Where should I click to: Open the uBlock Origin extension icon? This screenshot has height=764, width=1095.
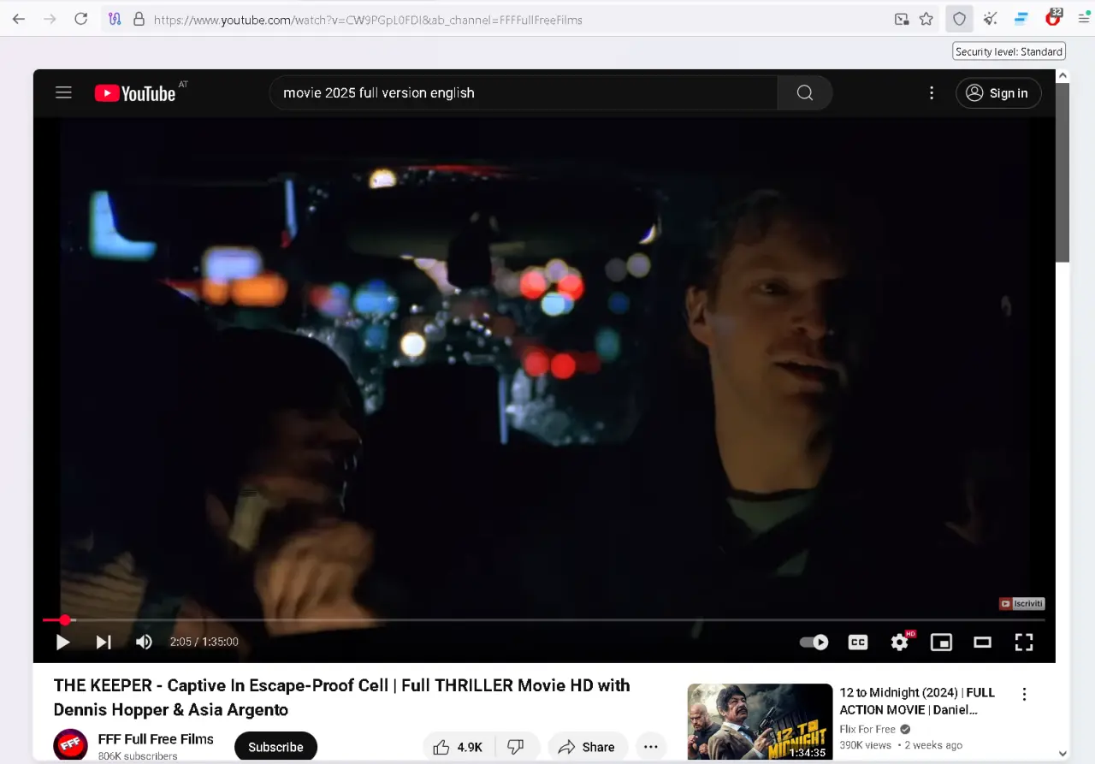pyautogui.click(x=1054, y=18)
